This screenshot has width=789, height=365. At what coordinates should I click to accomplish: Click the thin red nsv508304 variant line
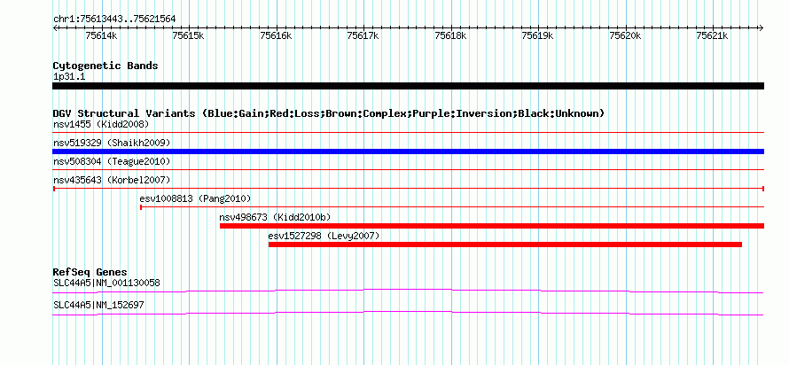tap(408, 170)
